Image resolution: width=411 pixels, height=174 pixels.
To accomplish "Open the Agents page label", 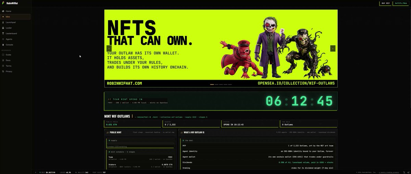I will pos(9,39).
